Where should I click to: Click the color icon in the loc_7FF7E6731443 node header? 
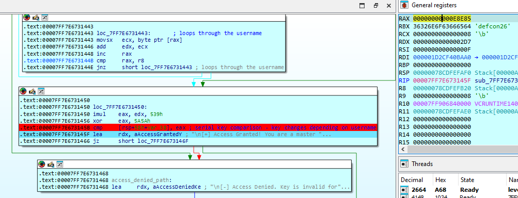27,18
